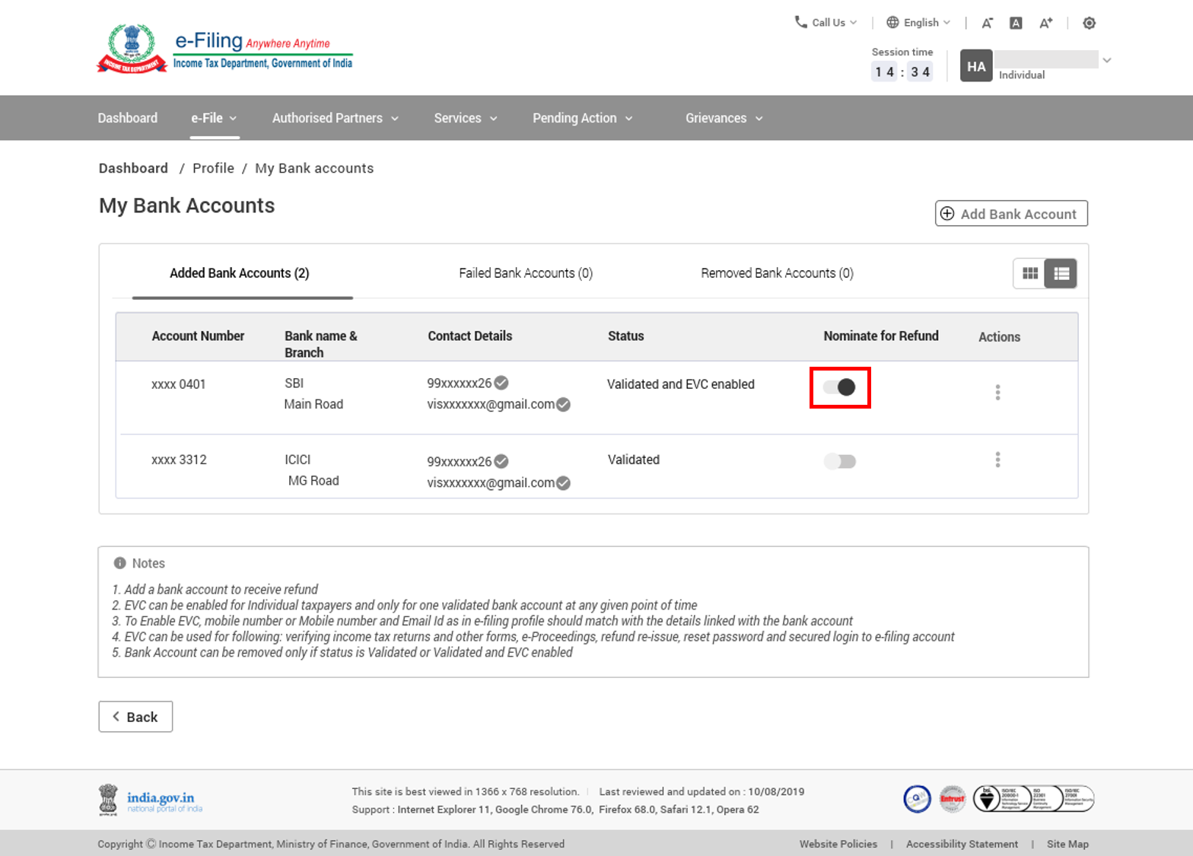
Task: Expand the Call Us dropdown
Action: click(x=826, y=23)
